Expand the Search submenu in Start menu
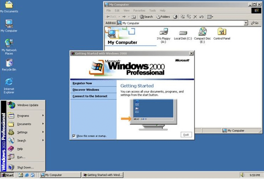264x179 pixels. [x=26, y=140]
